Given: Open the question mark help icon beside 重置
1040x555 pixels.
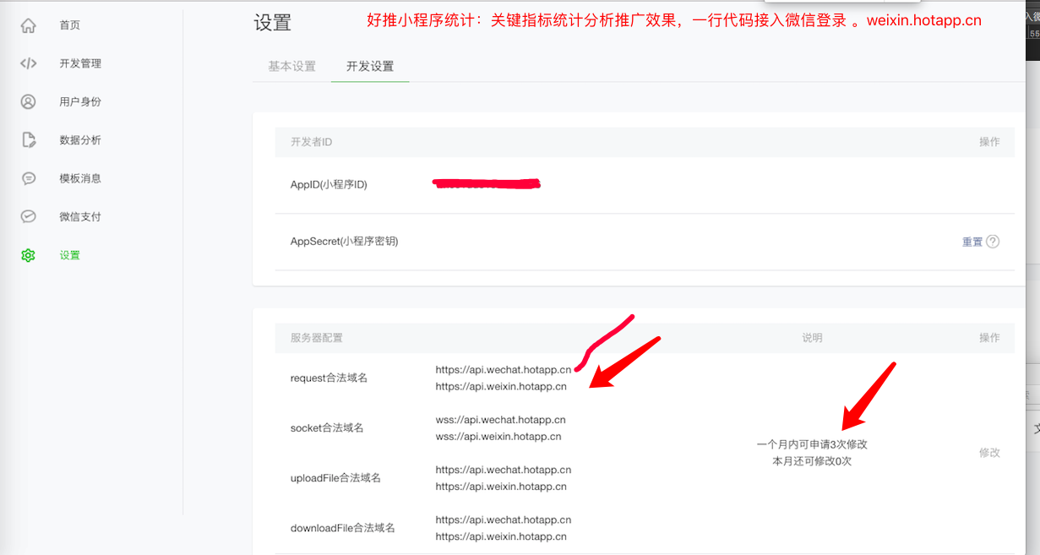Looking at the screenshot, I should tap(994, 241).
